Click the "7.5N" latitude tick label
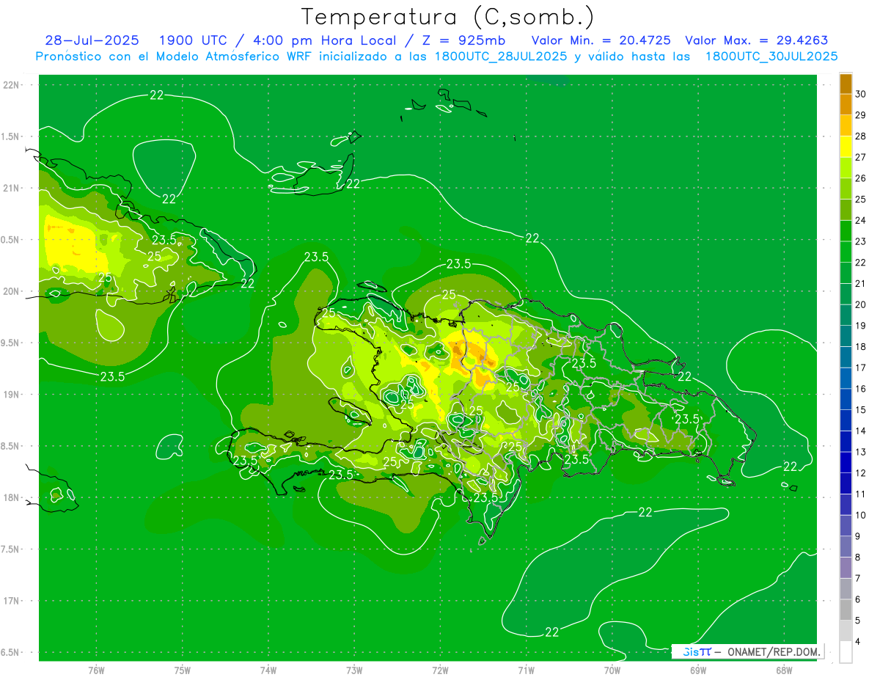This screenshot has width=880, height=680. (x=10, y=549)
